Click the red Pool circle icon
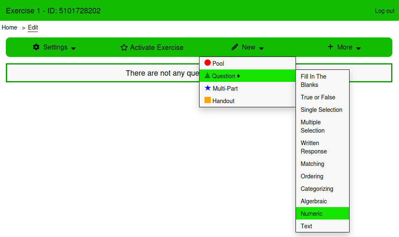Image resolution: width=399 pixels, height=237 pixels. [207, 63]
